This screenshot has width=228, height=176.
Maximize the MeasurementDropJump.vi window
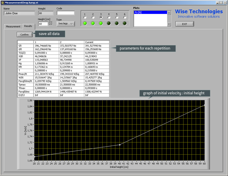pos(221,3)
